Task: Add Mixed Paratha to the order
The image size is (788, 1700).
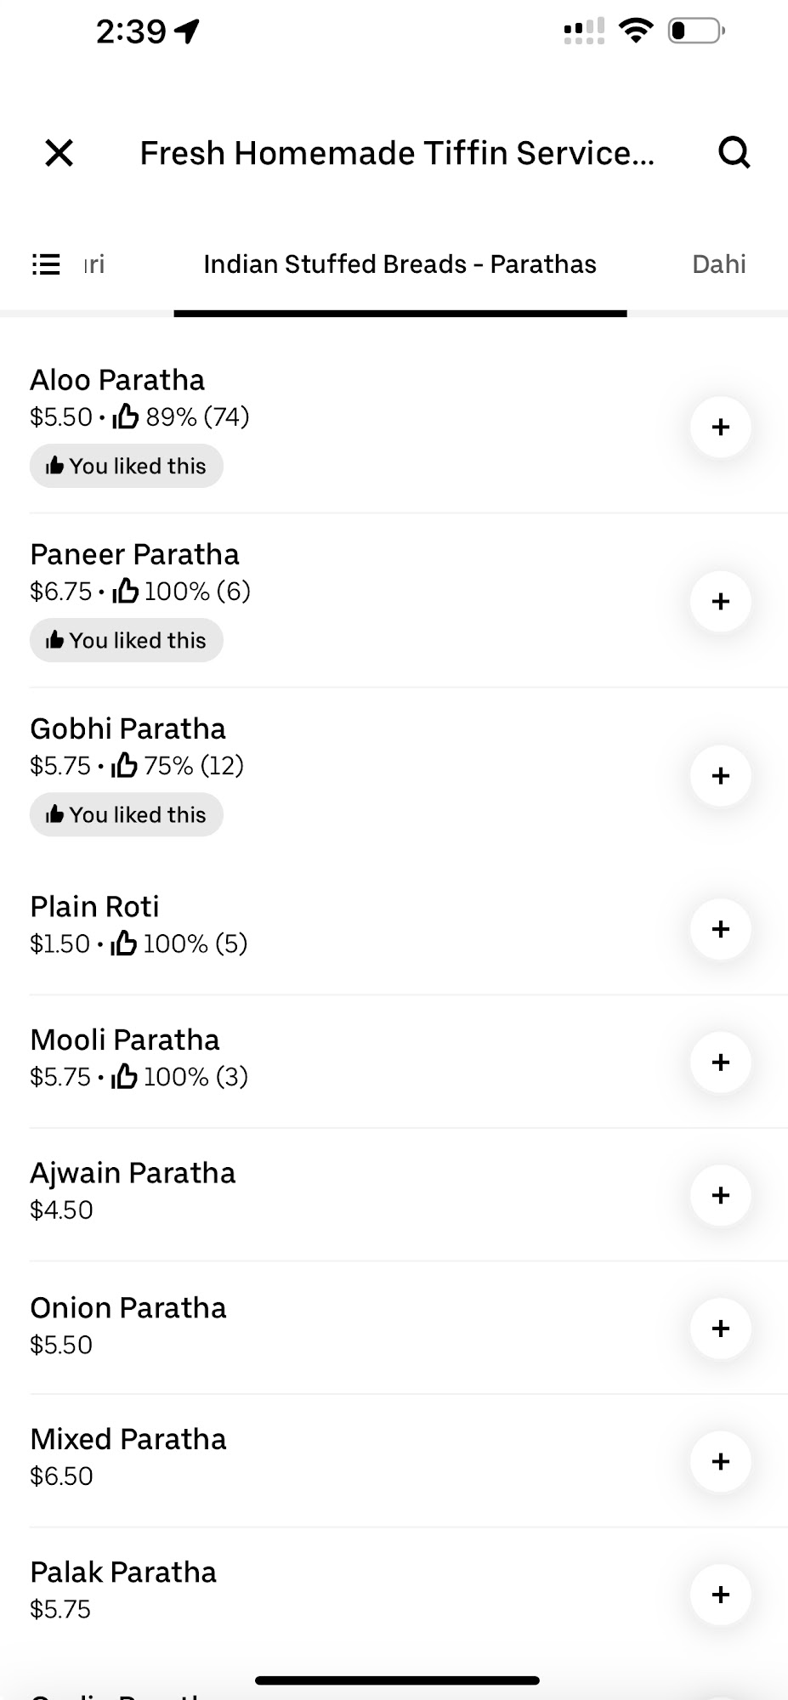Action: pos(720,1462)
